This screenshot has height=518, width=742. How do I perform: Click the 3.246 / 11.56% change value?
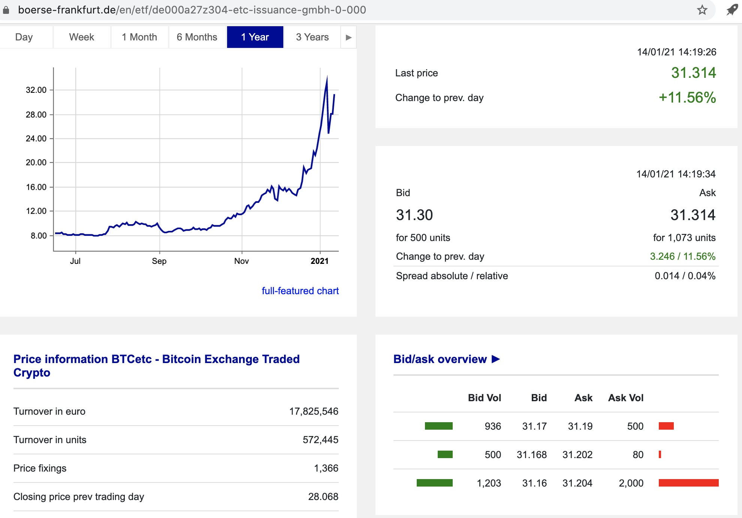pos(683,256)
